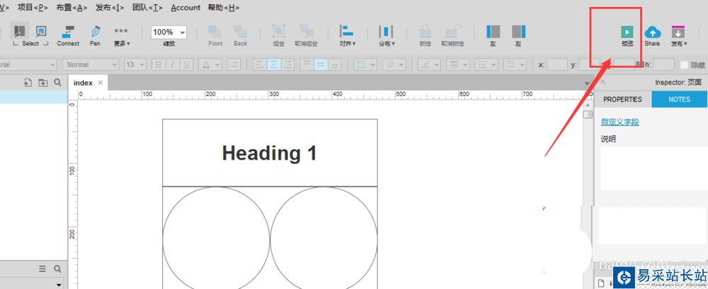The width and height of the screenshot is (708, 289).
Task: Add a new page in Pages panel
Action: pyautogui.click(x=28, y=83)
